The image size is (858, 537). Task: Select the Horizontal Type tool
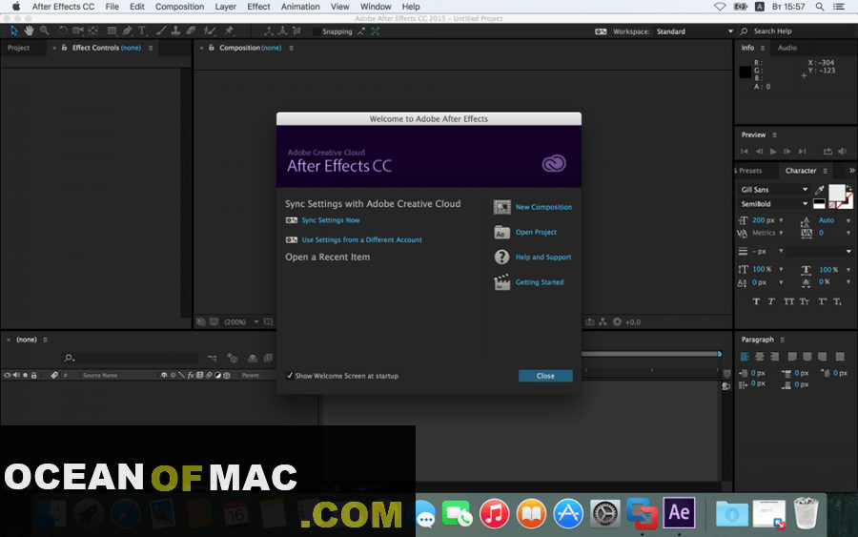[142, 31]
